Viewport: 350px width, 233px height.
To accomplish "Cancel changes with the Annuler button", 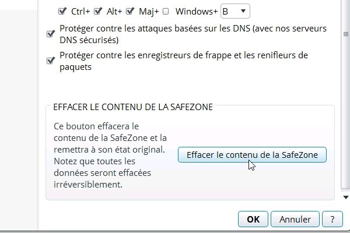I will point(295,219).
